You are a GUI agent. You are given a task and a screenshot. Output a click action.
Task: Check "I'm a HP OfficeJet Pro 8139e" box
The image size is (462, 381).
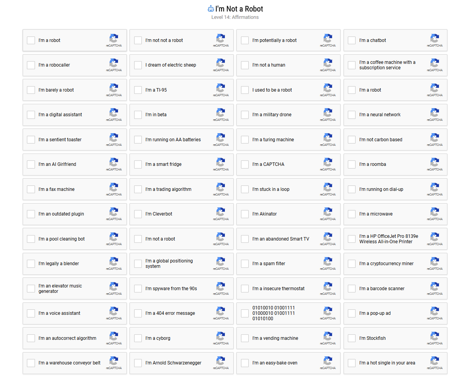pos(352,239)
